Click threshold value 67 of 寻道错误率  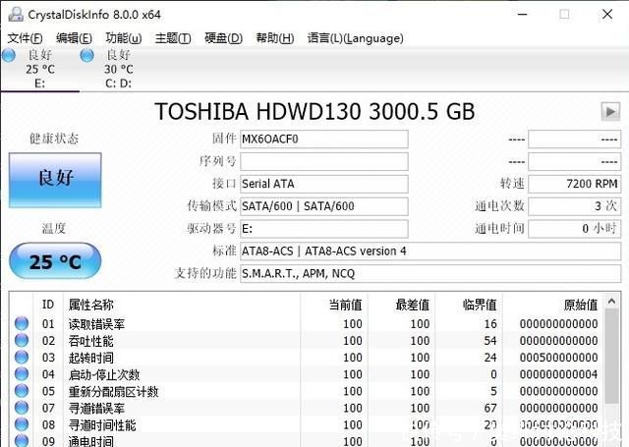click(490, 408)
